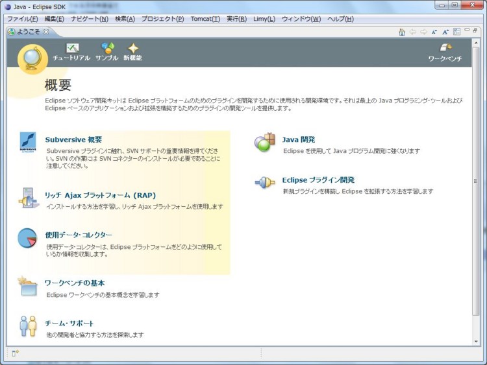Viewport: 487px width, 365px height.
Task: Open the Java 開発 link
Action: (x=299, y=139)
